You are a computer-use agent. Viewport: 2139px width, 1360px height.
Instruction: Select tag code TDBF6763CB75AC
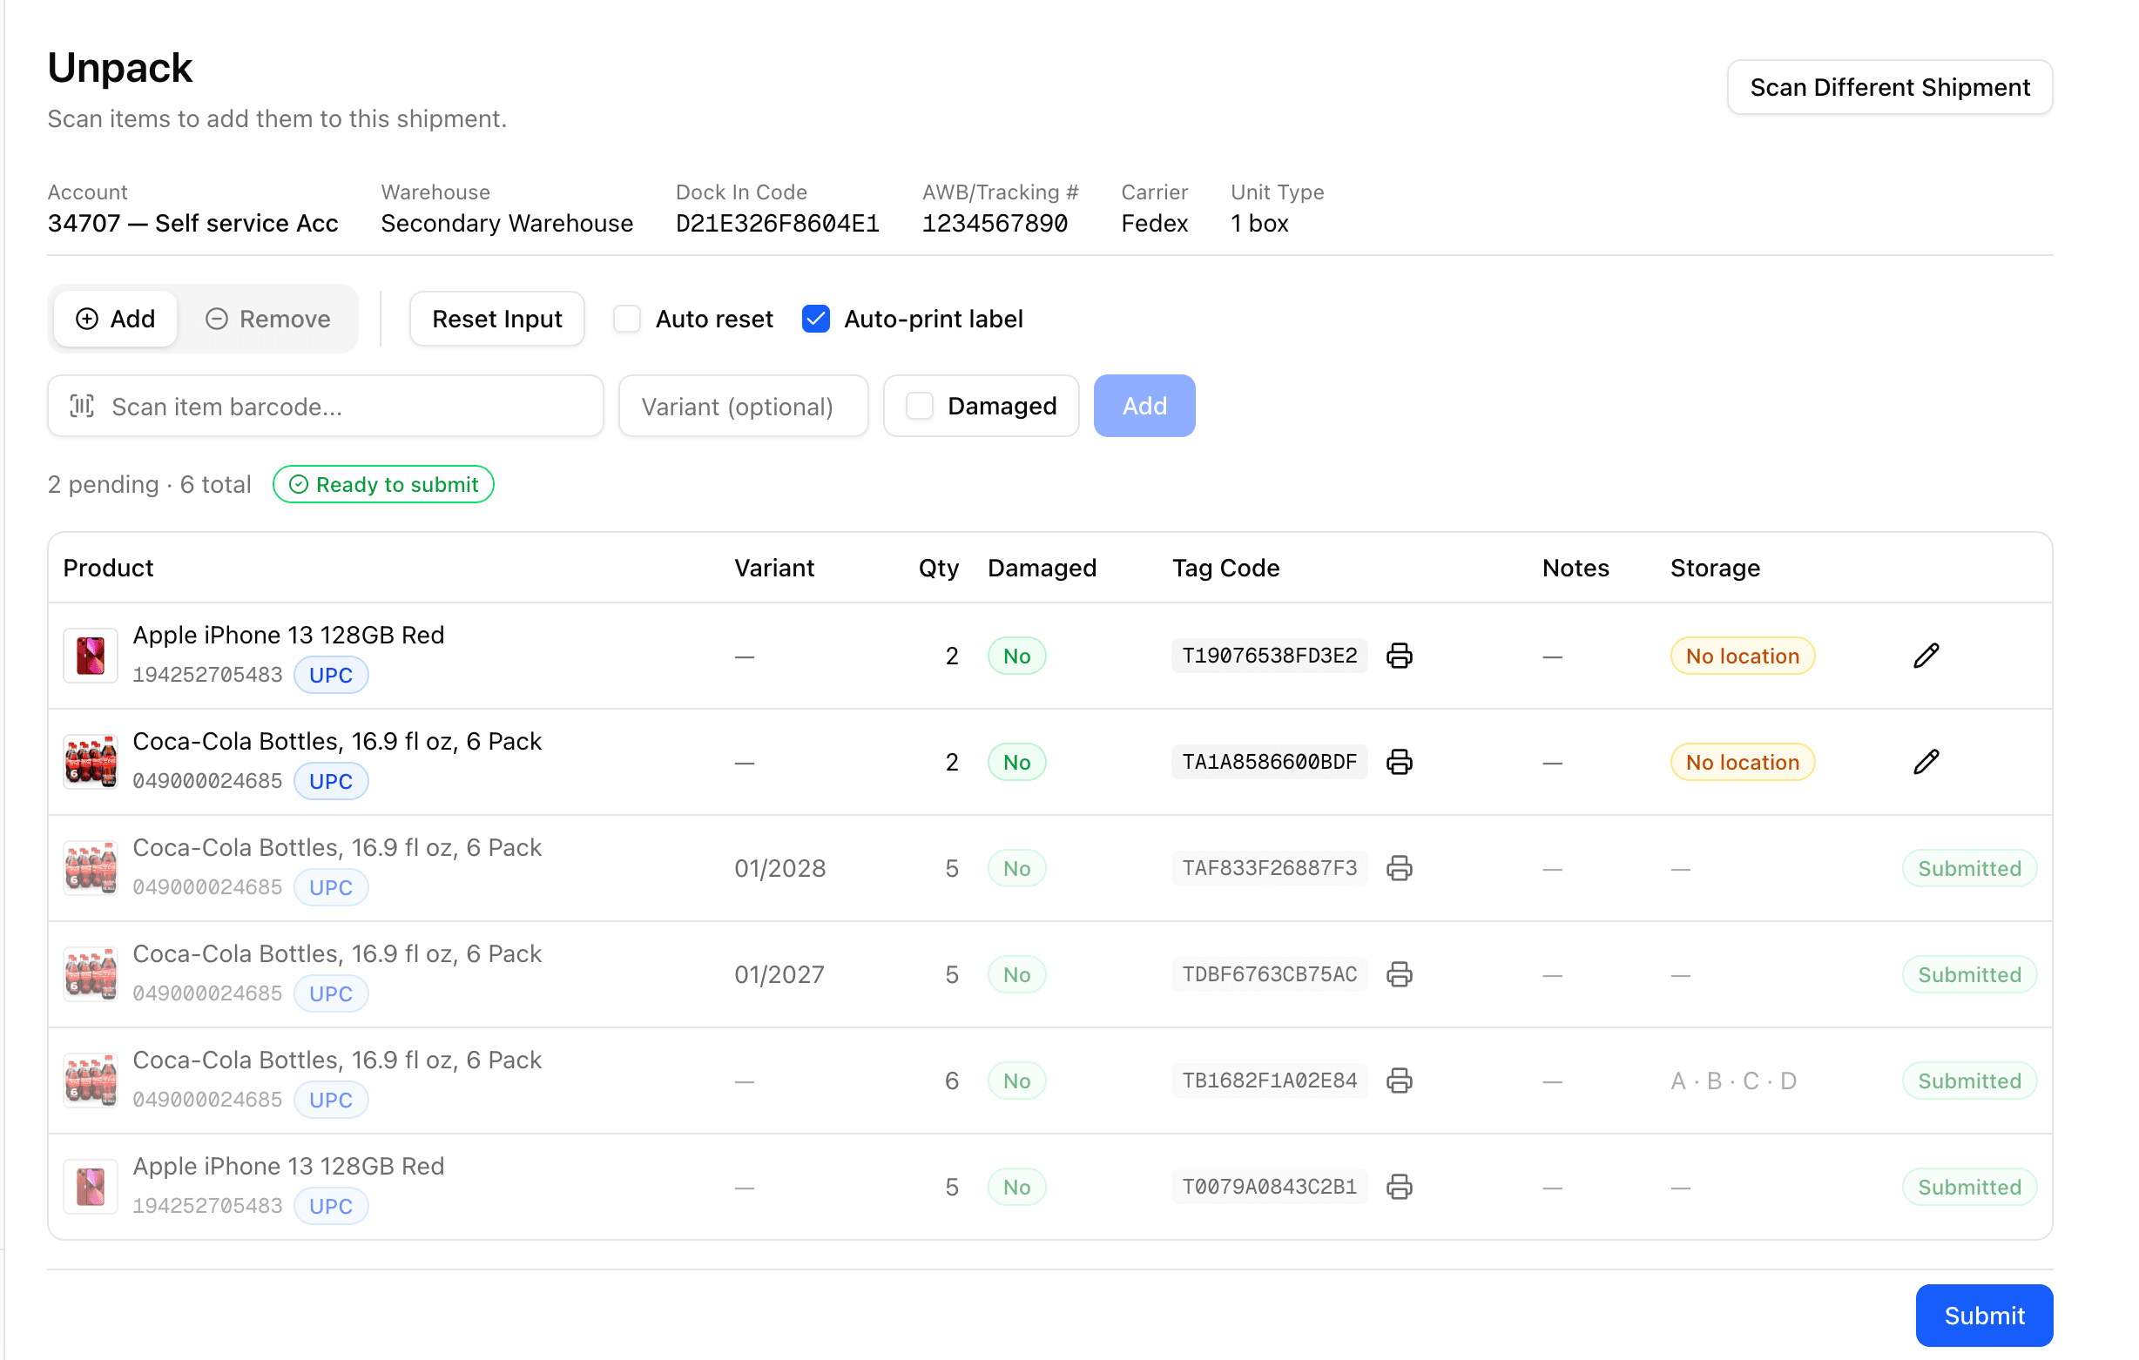(x=1269, y=974)
